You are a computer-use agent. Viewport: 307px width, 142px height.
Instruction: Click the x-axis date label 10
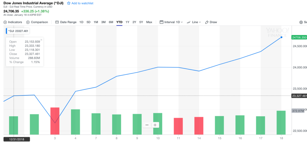[158, 138]
